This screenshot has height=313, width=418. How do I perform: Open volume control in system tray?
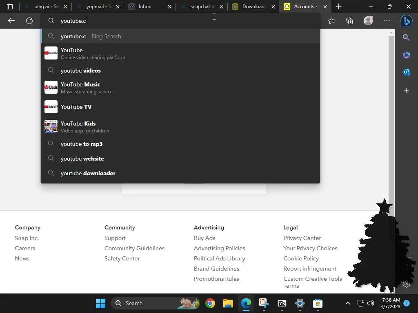point(371,303)
